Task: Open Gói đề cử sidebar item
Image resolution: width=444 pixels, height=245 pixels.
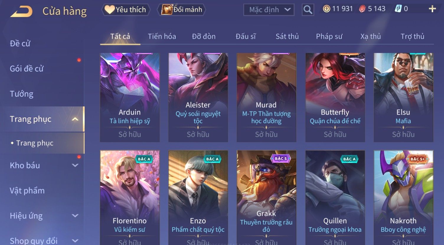Action: click(27, 69)
